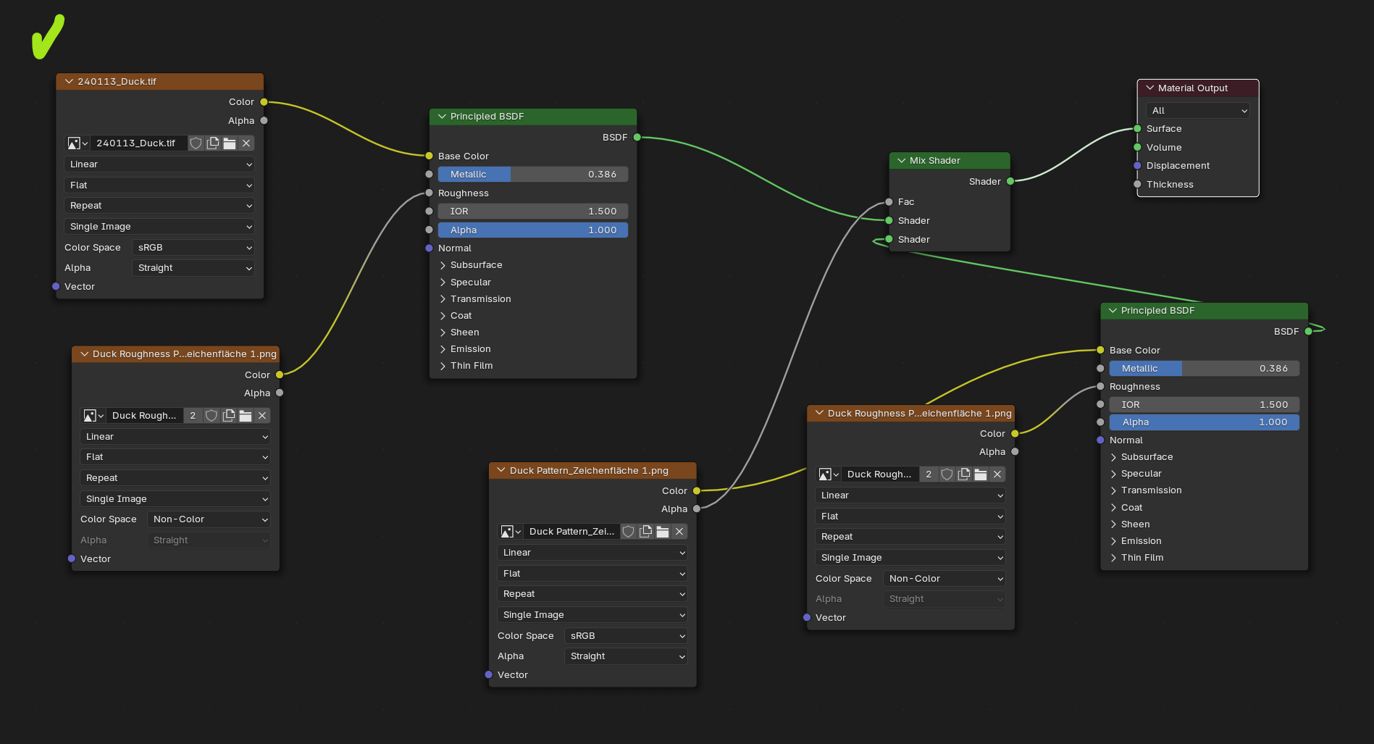Unlink the image in the 240113_Duck.tif node
The width and height of the screenshot is (1374, 744).
click(x=246, y=143)
